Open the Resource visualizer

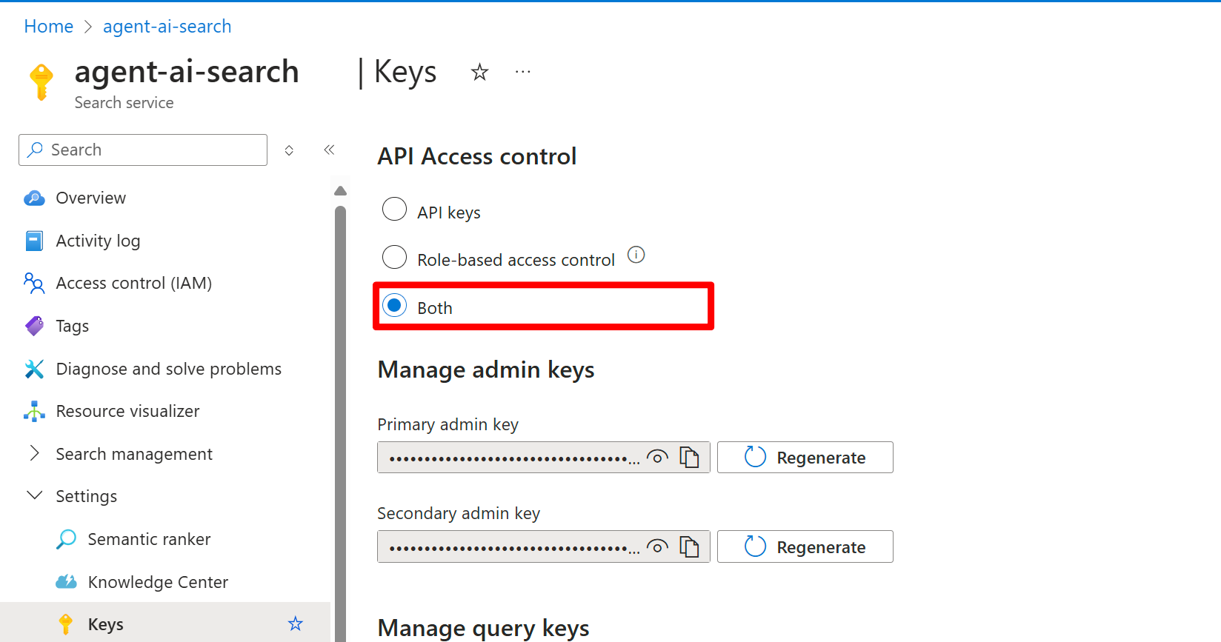pyautogui.click(x=127, y=411)
